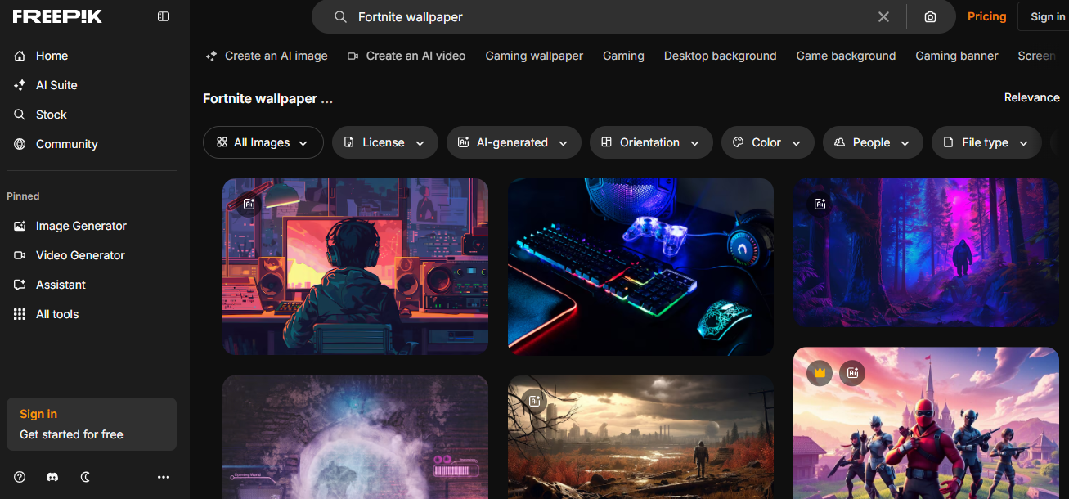
Task: Toggle dark mode with the moon icon
Action: 84,477
